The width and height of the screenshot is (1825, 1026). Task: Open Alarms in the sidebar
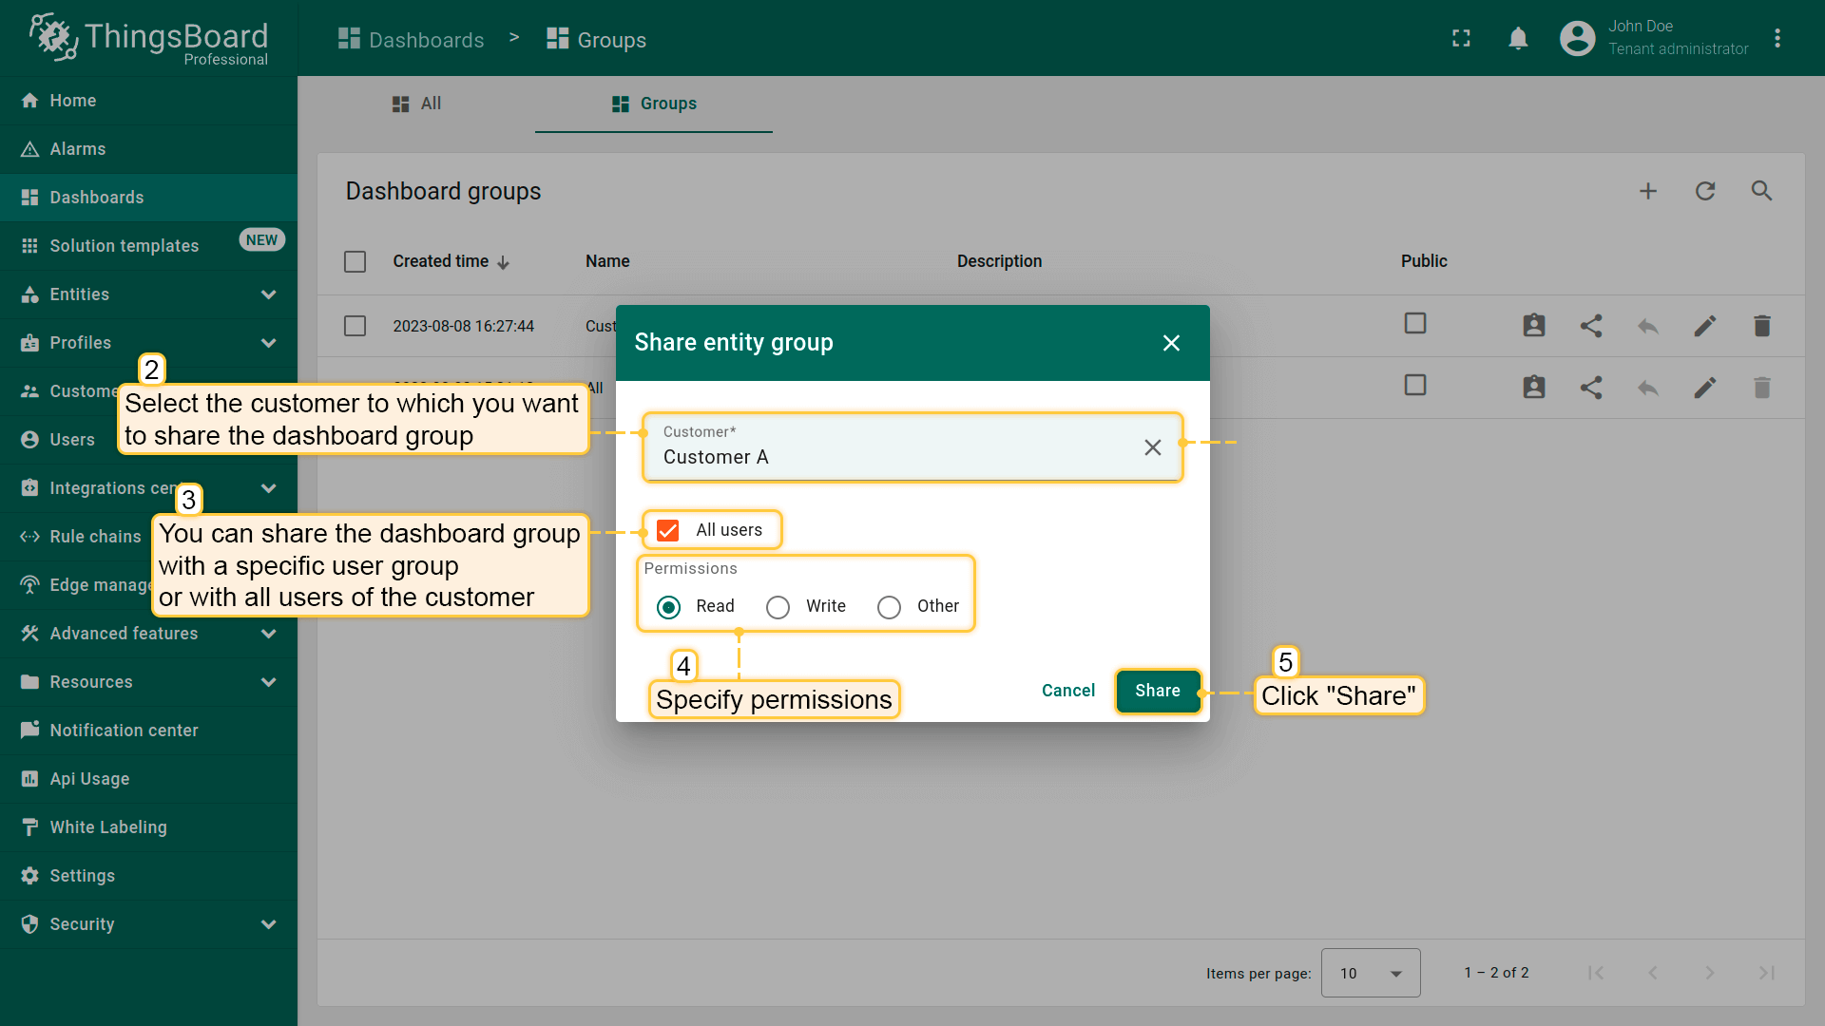point(78,149)
